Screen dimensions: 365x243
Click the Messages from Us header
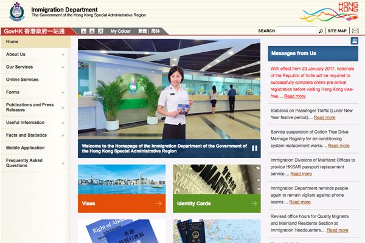tap(313, 53)
